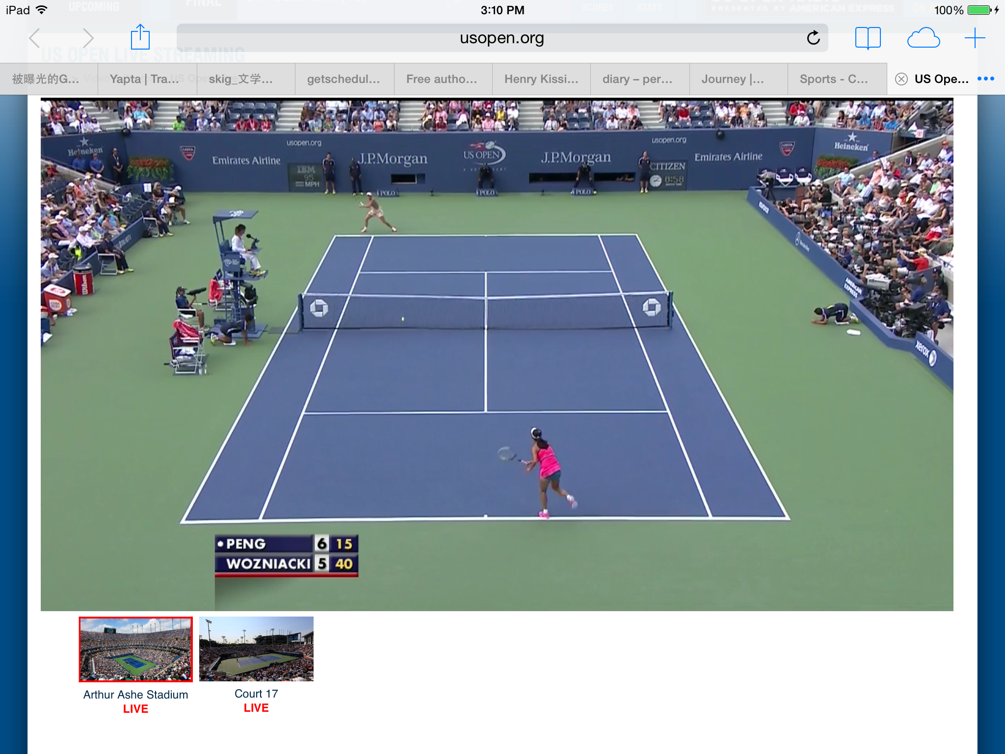Open the Sports - C... tab

point(834,79)
